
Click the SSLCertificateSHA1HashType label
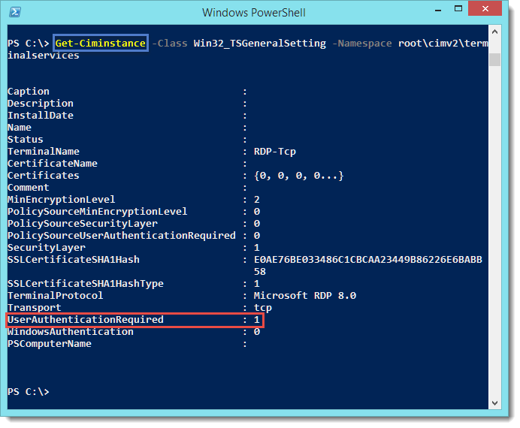coord(86,284)
